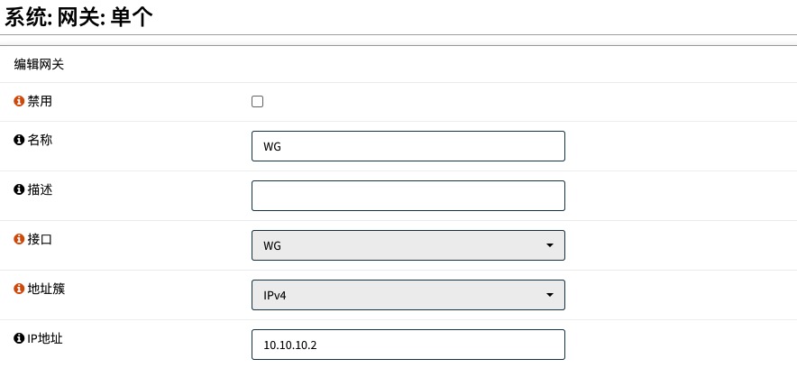Screen dimensions: 797x368
Task: Click the orange info icon beside 接口
Action: pos(19,239)
